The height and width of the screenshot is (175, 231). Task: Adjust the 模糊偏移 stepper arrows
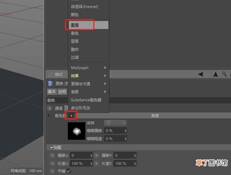pos(125,131)
